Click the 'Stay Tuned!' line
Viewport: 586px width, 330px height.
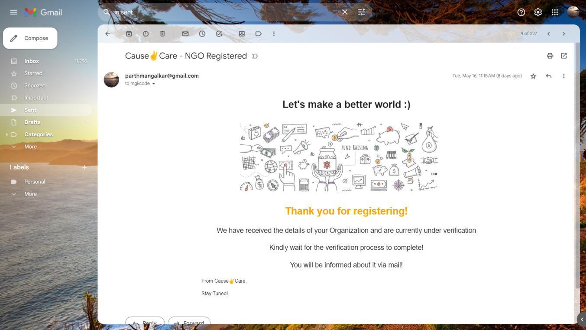click(x=215, y=294)
